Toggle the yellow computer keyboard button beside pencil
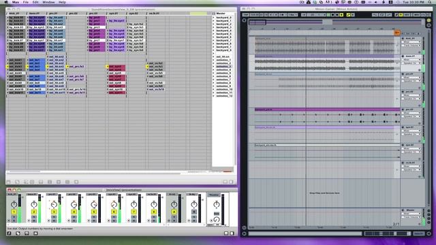Image resolution: width=436 pixels, height=245 pixels. click(401, 15)
